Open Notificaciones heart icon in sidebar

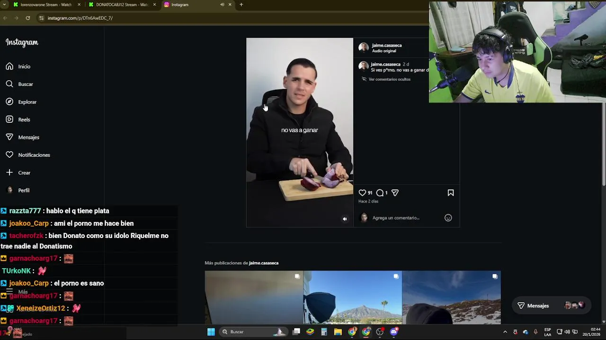pos(9,155)
